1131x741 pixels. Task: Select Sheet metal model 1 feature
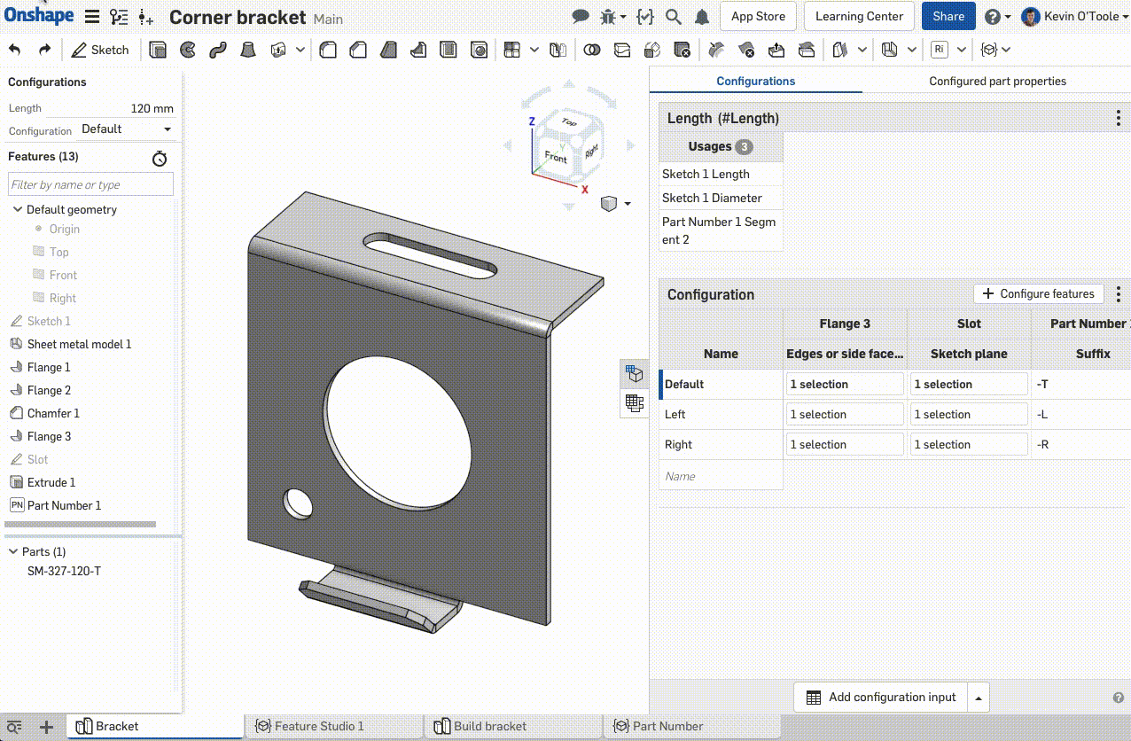(x=79, y=344)
